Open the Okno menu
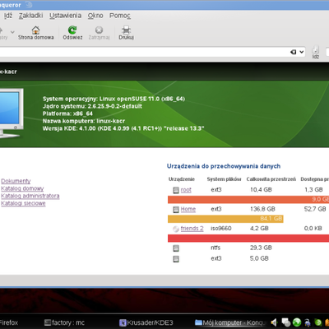 (95, 16)
